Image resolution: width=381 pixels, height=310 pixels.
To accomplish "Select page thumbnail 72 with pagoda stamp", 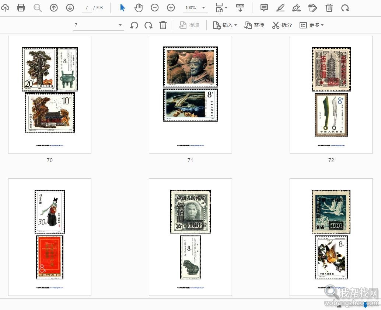I will coord(331,94).
